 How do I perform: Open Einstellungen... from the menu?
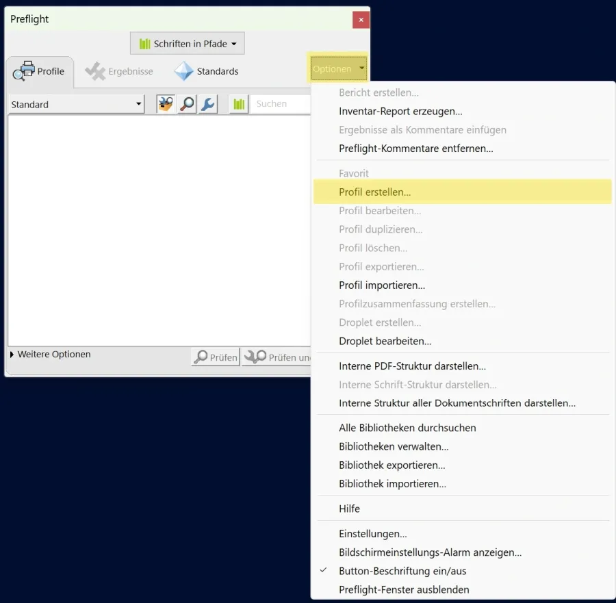pyautogui.click(x=463, y=533)
